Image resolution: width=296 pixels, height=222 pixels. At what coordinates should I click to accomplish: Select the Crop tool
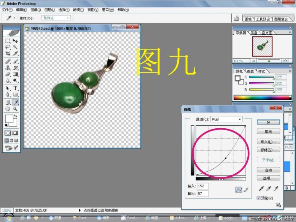pos(8,53)
